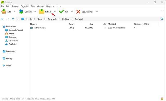Click the Open play-arrow icon
This screenshot has width=166, height=101.
[4, 66]
